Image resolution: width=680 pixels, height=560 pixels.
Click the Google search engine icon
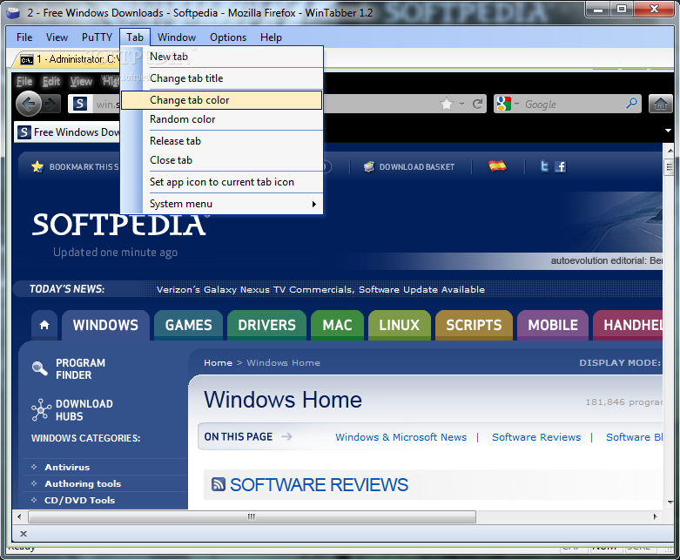[x=503, y=105]
